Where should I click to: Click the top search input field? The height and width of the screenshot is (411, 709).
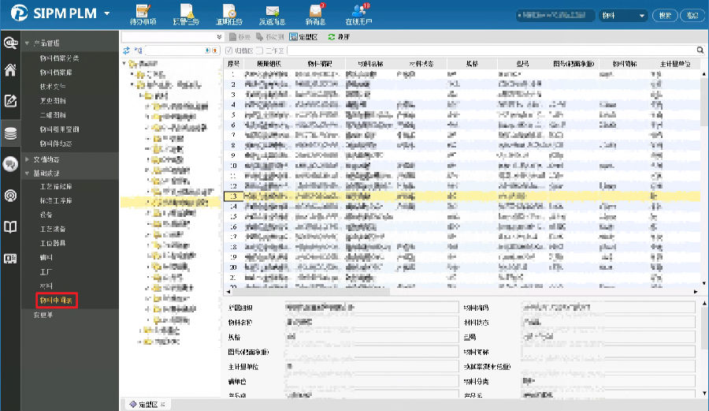(x=555, y=15)
